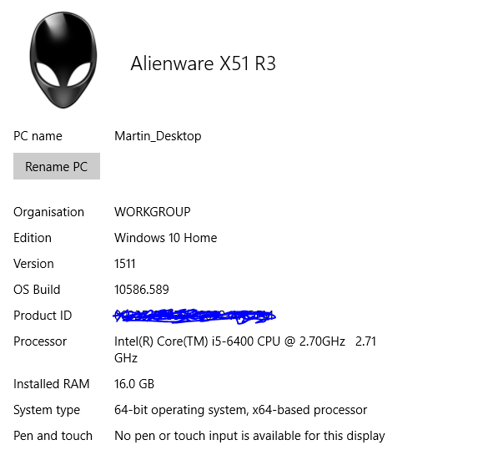Click the Installed RAM label
This screenshot has width=478, height=450.
pyautogui.click(x=52, y=384)
